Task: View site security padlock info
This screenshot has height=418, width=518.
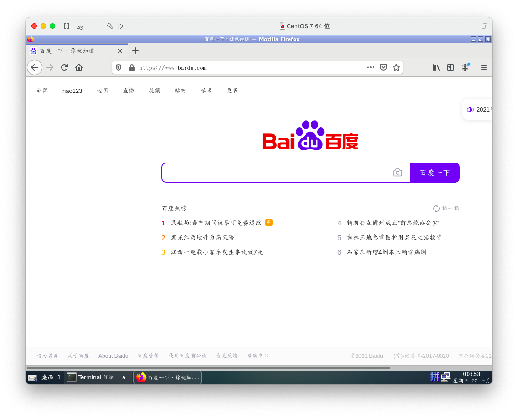Action: pos(131,68)
